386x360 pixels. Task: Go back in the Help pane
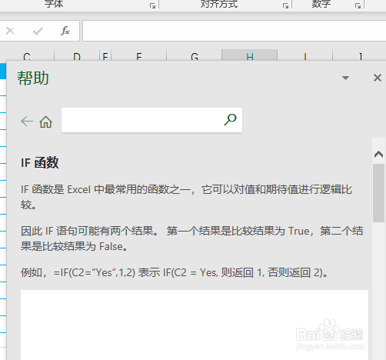[27, 121]
